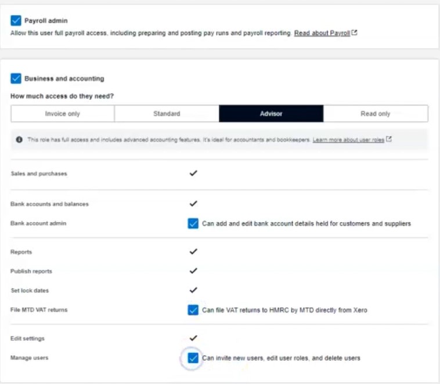
Task: Uncheck the Payroll admin checkbox
Action: tap(16, 21)
